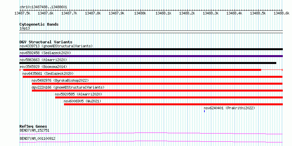Click the 13488.6k ruler position

pos(282,13)
